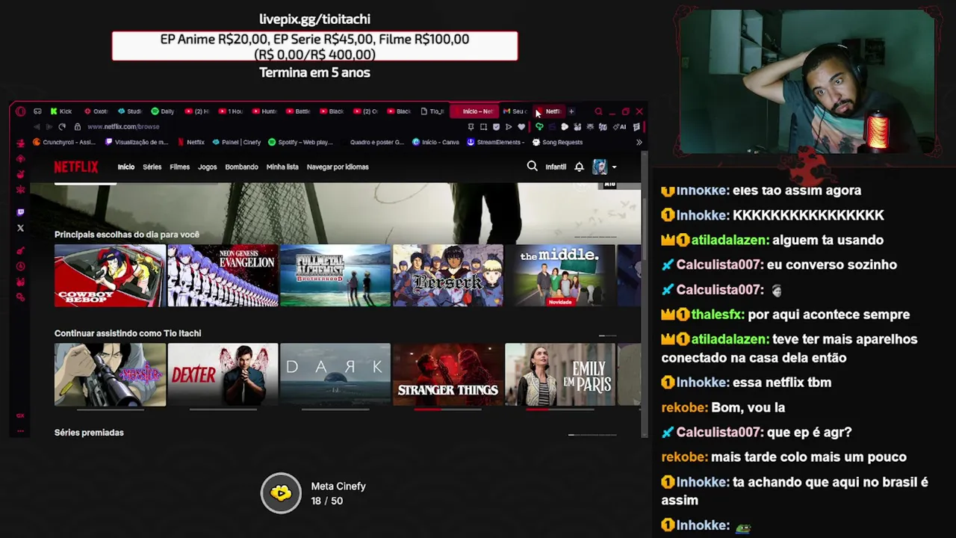Viewport: 956px width, 538px height.
Task: Open the Song Requests bookmark
Action: coord(557,142)
